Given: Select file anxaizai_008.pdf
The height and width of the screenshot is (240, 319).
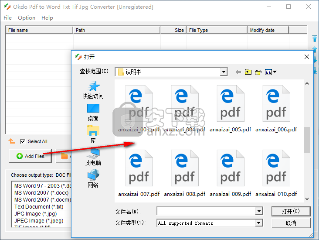Looking at the screenshot, I should point(185,173).
